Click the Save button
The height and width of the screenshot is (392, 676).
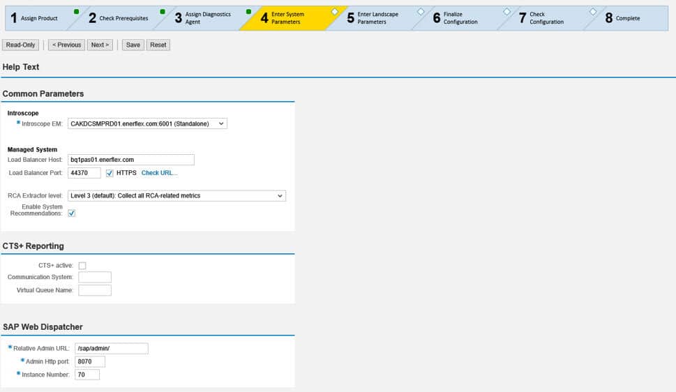(x=133, y=45)
